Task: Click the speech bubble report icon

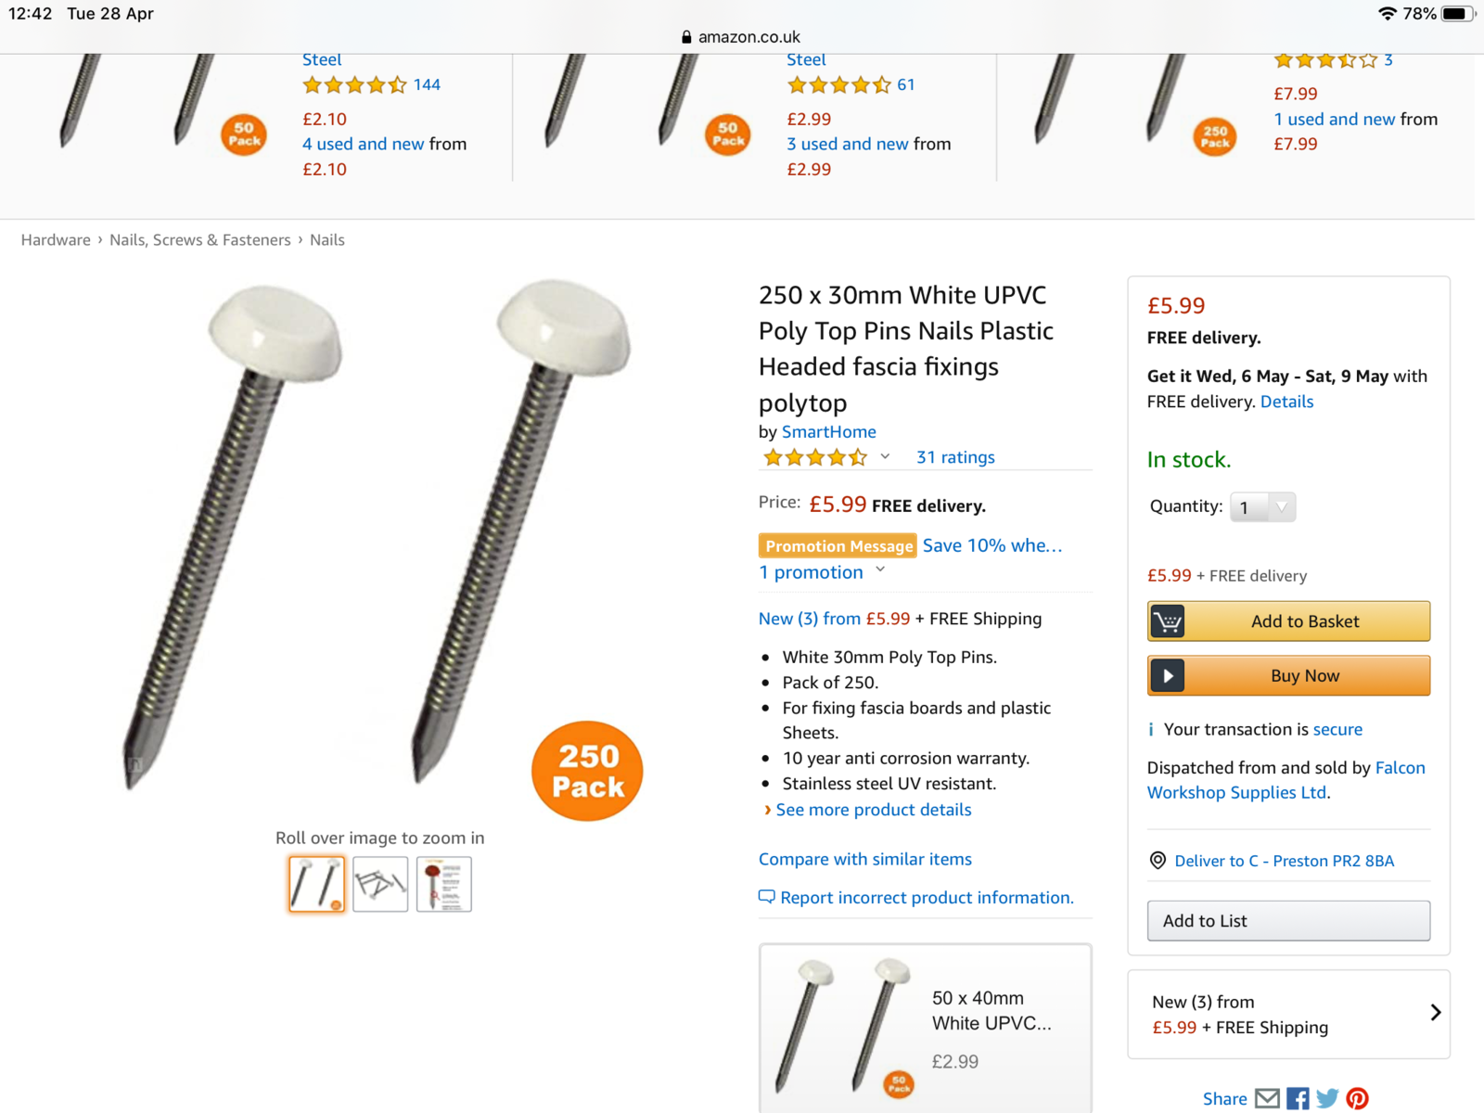Action: [x=766, y=897]
